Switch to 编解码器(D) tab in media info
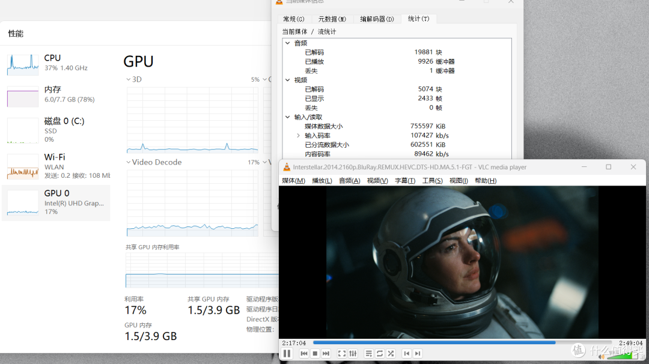 coord(377,19)
